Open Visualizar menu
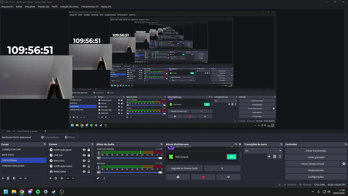 30,7
